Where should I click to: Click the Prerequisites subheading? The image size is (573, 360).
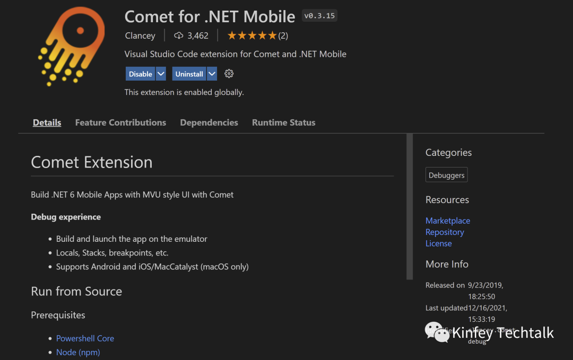coord(58,315)
